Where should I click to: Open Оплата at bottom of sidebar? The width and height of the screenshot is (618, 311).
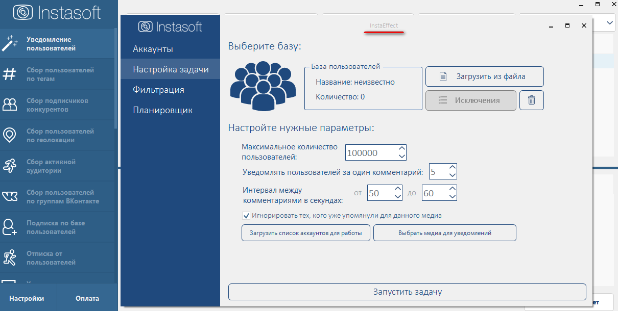[87, 298]
